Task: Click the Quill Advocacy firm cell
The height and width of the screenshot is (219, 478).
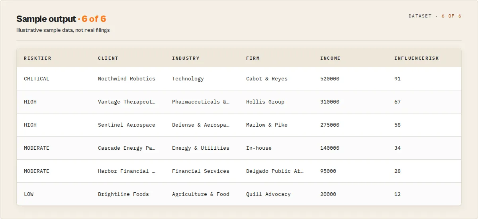Action: 268,194
